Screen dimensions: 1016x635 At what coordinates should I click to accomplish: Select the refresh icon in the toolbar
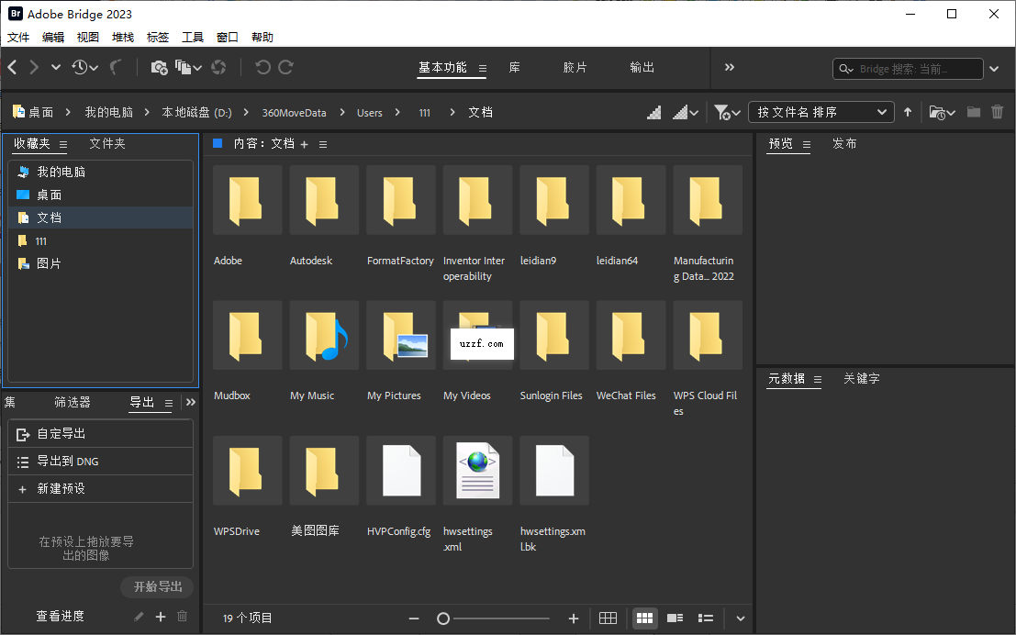coord(218,67)
